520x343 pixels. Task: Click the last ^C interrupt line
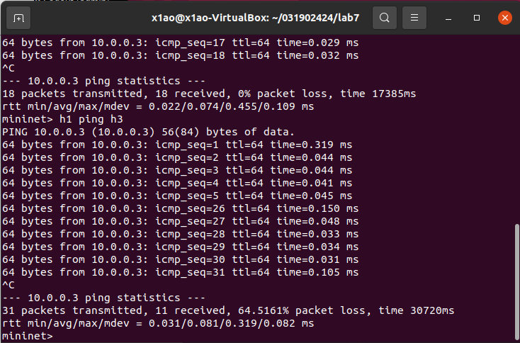pyautogui.click(x=9, y=285)
